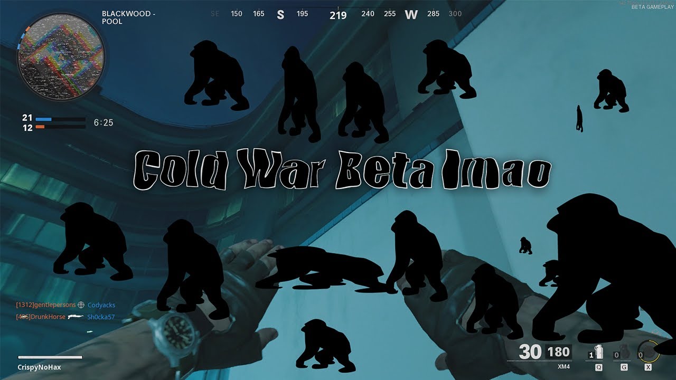The width and height of the screenshot is (676, 380).
Task: Click the gun icon beside DrunkHorse
Action: tap(76, 317)
